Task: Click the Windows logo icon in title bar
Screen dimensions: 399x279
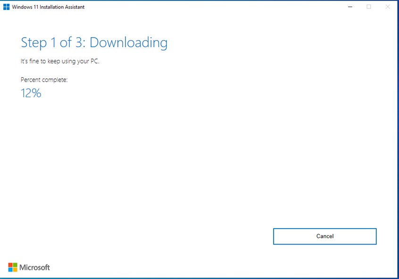Action: click(6, 7)
